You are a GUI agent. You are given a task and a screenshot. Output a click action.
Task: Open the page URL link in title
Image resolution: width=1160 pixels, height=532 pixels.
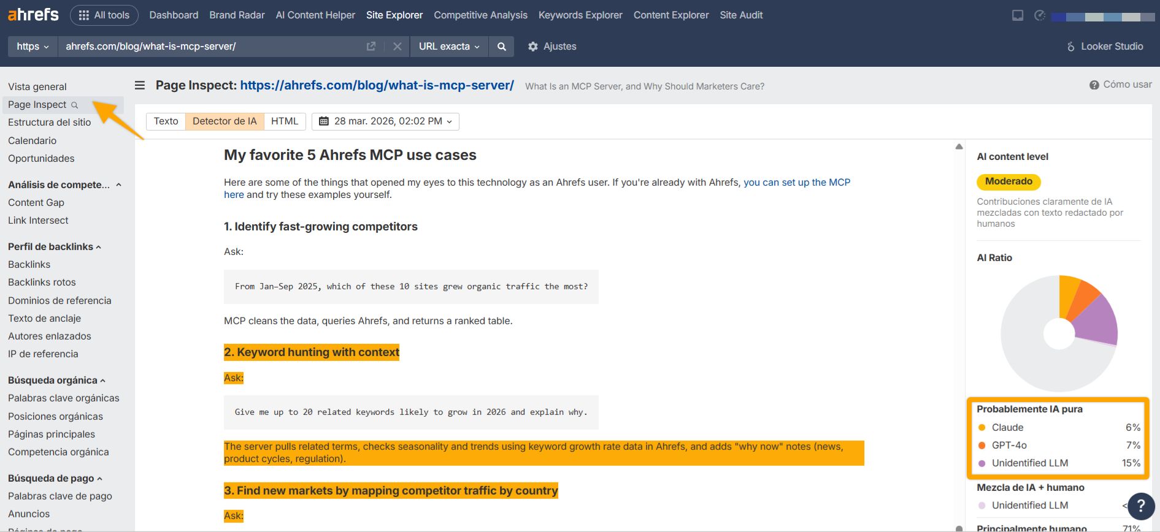tap(377, 85)
